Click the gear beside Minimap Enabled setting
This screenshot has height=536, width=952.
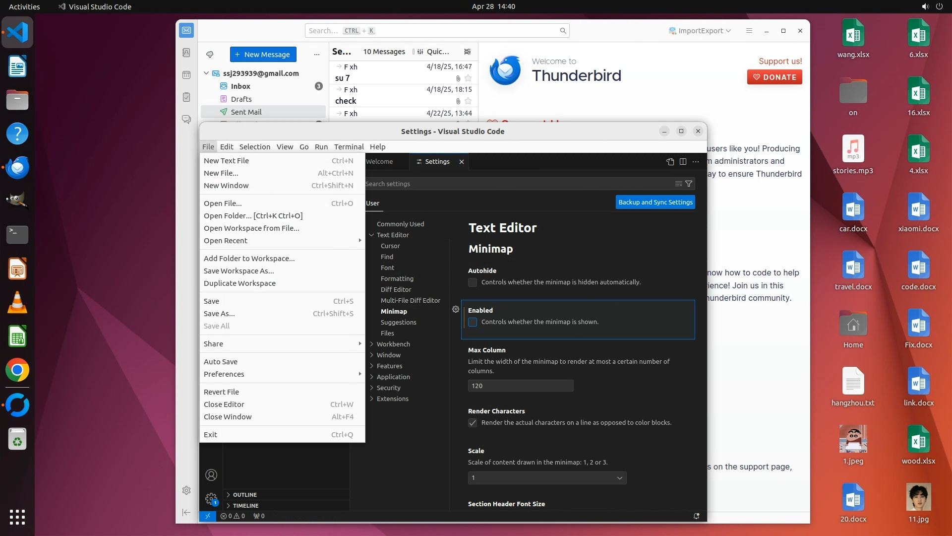click(x=456, y=309)
